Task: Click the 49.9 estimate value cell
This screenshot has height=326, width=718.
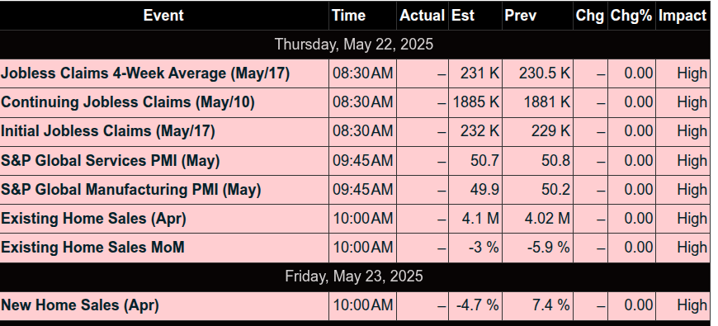Action: [x=475, y=190]
